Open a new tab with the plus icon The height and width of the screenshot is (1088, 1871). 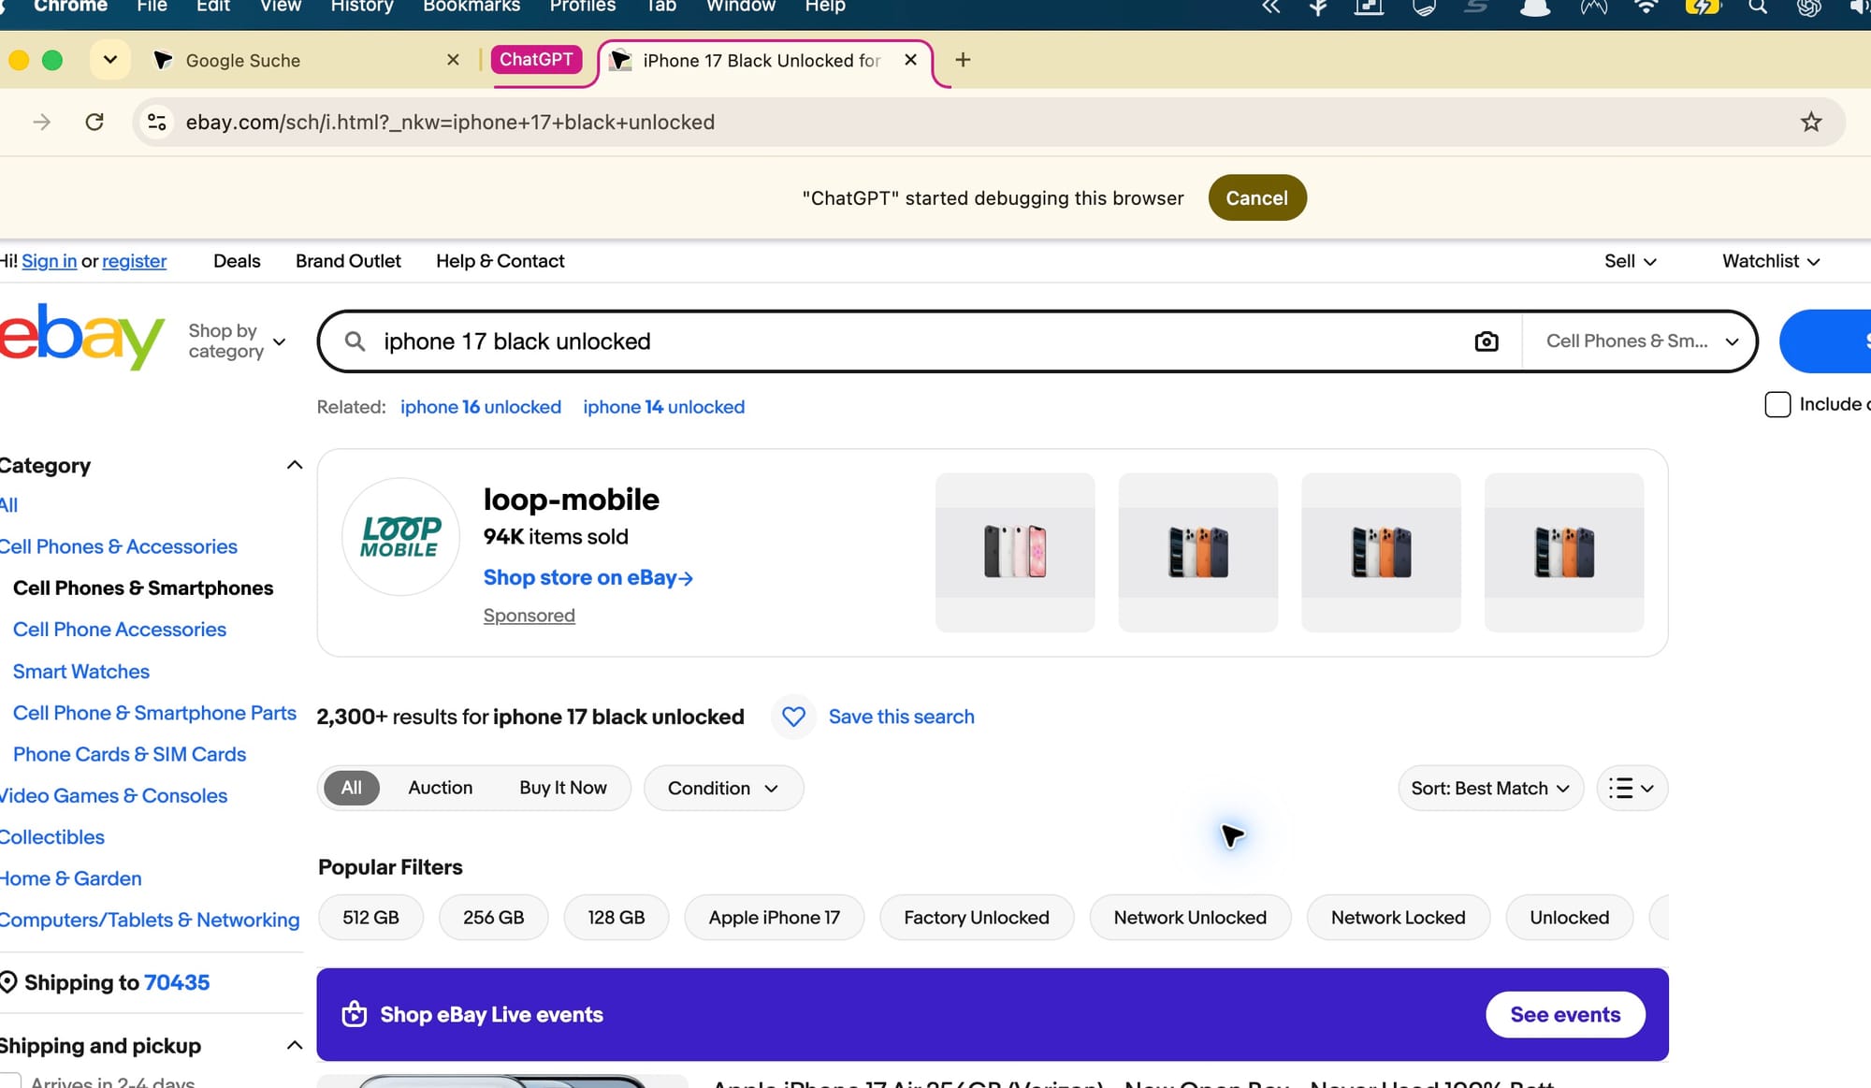coord(963,60)
